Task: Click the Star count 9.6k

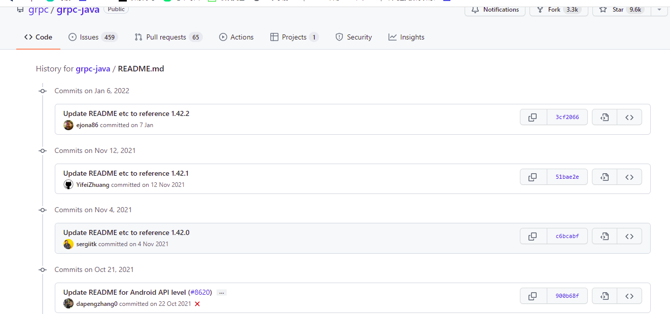Action: [x=635, y=10]
